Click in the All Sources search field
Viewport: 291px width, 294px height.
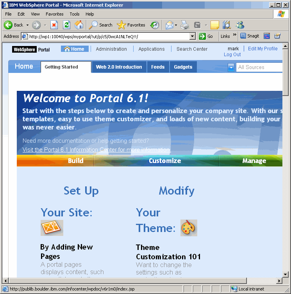click(x=259, y=67)
